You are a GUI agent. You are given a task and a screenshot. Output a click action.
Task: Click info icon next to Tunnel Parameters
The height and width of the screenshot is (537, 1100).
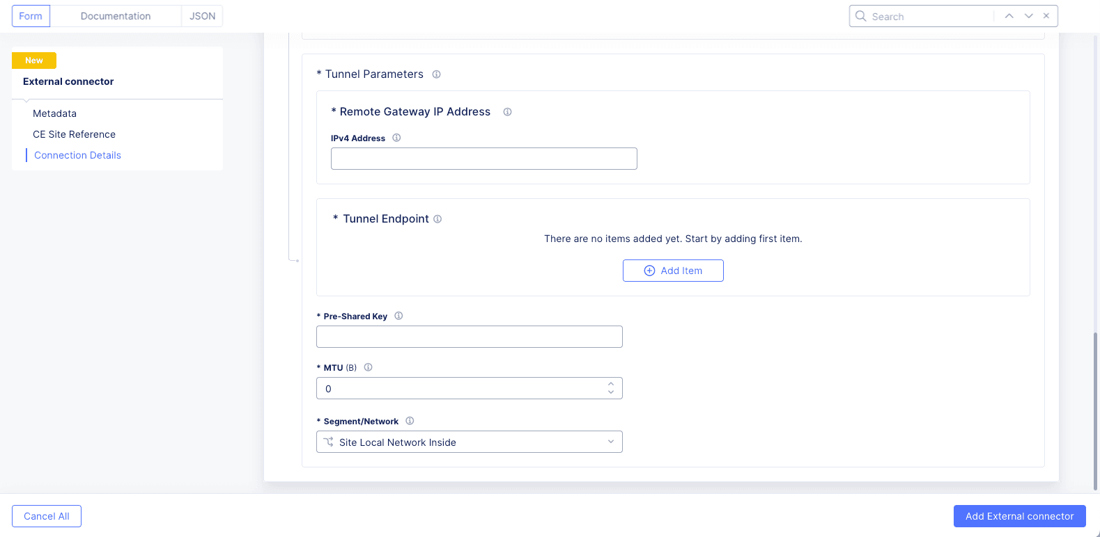point(436,74)
